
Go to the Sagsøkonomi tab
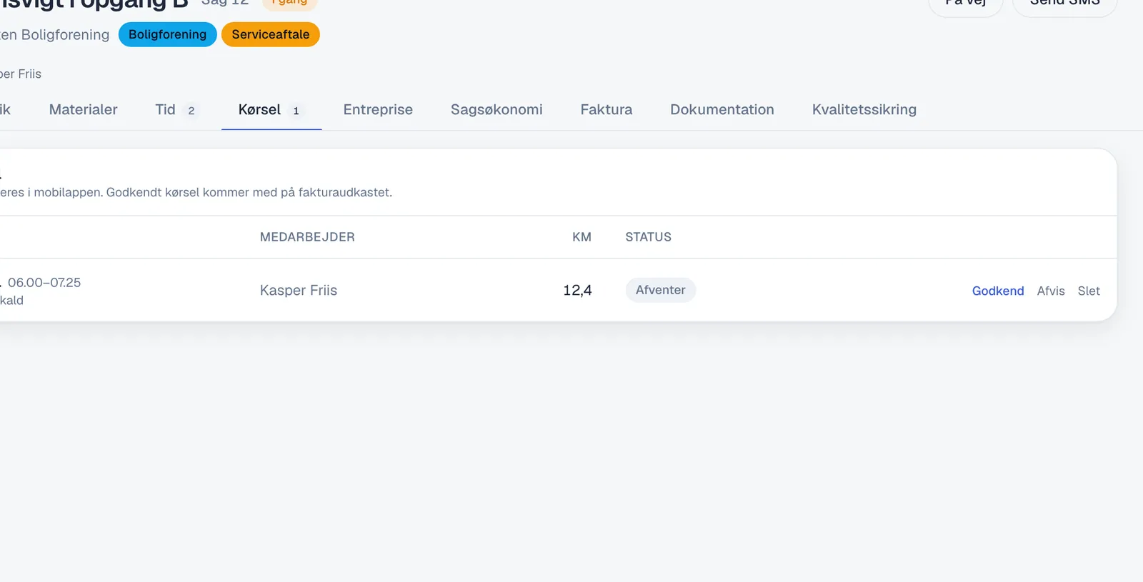pos(496,110)
